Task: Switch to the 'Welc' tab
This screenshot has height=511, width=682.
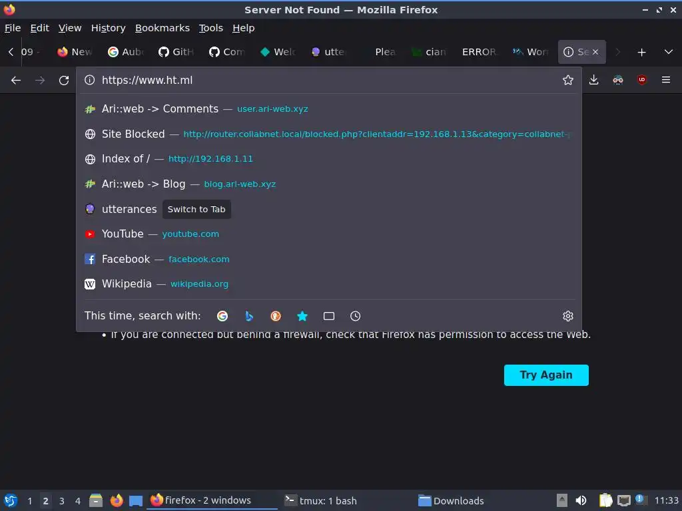Action: pos(278,52)
